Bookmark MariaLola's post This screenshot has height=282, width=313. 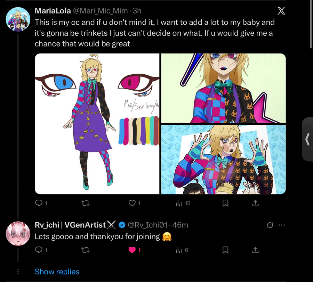(x=225, y=203)
